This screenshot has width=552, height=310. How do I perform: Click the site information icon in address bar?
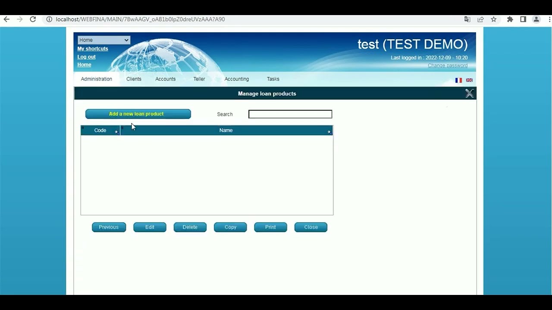pyautogui.click(x=49, y=19)
